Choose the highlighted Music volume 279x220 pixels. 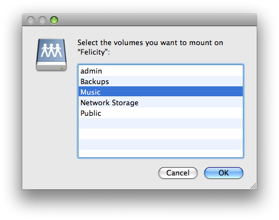point(161,92)
